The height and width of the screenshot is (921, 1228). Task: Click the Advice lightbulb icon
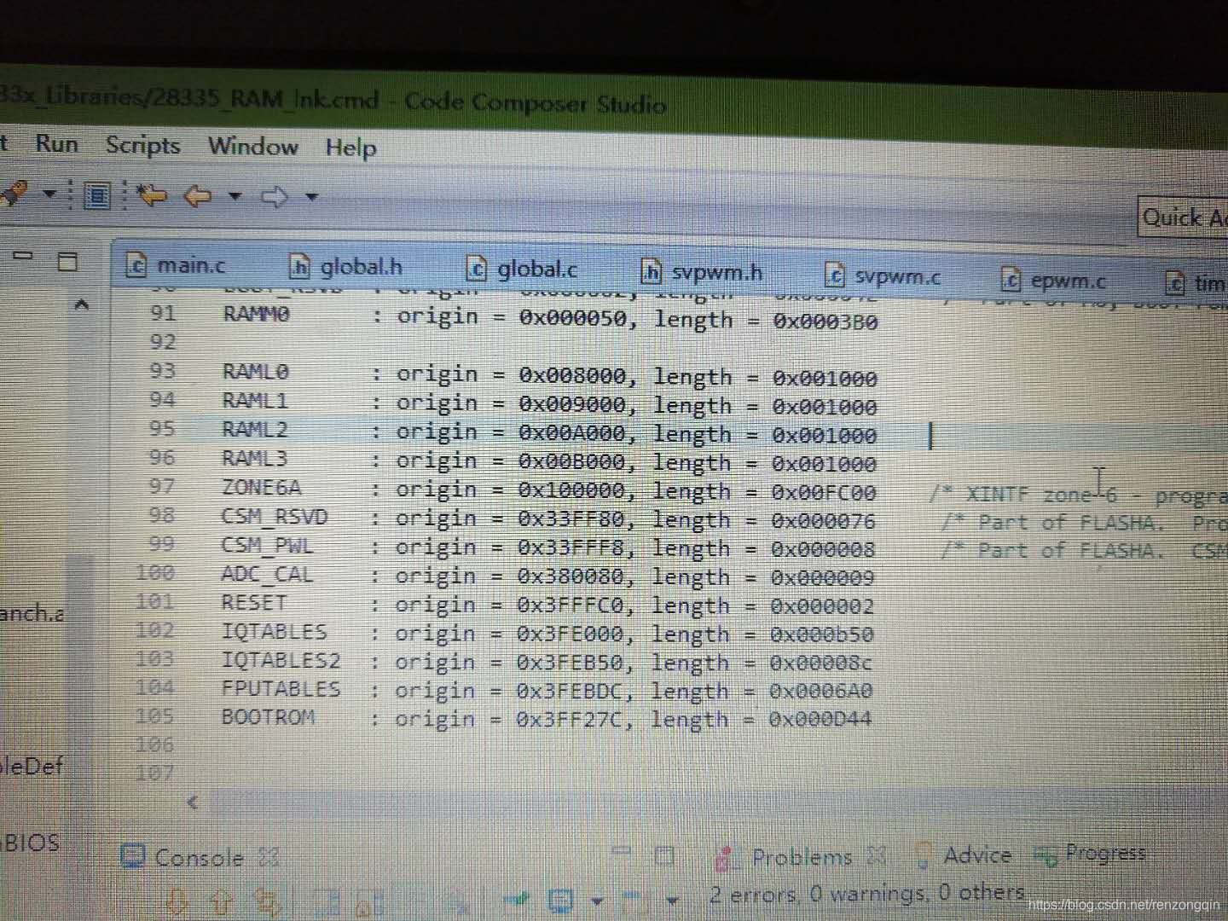tap(922, 855)
